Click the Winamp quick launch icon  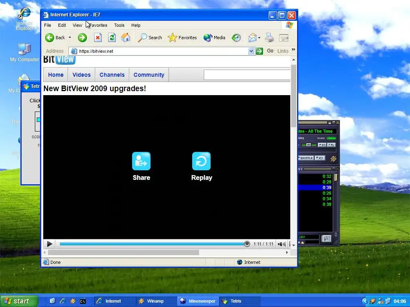coord(73,301)
